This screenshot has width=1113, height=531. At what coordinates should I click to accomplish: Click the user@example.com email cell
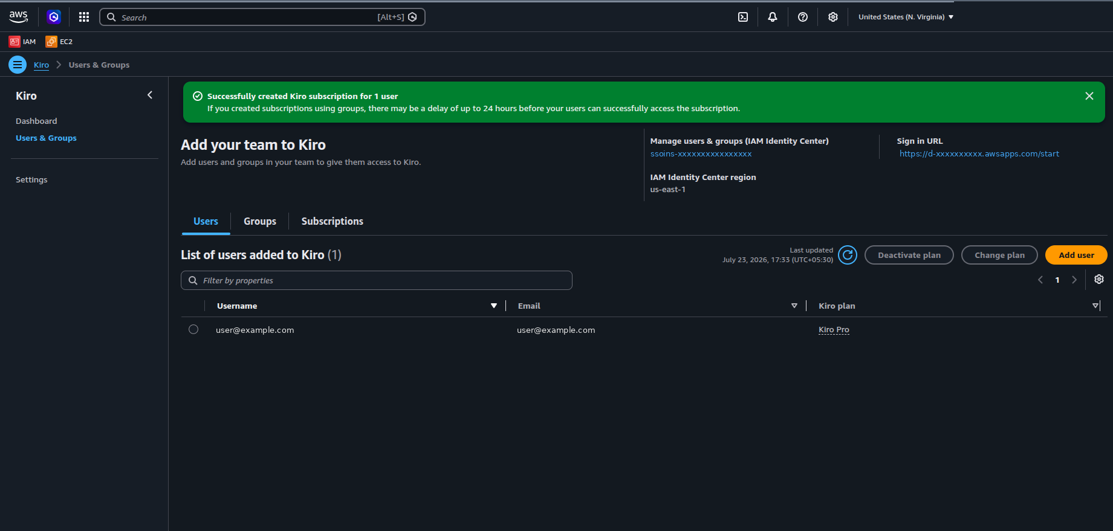(x=556, y=330)
